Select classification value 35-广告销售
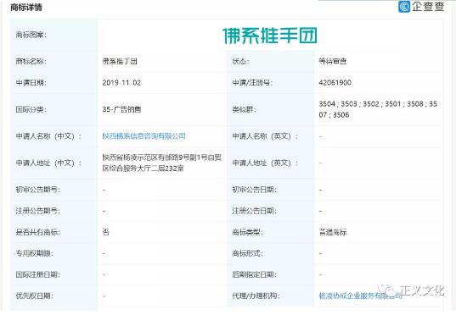The height and width of the screenshot is (315, 456). (121, 109)
